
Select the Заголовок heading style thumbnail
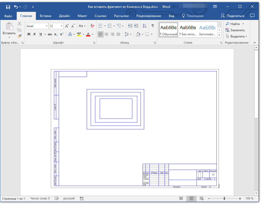[x=207, y=30]
